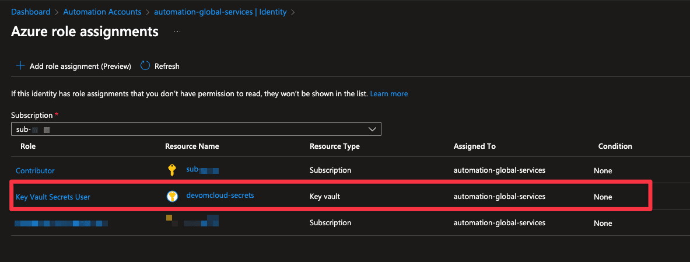The image size is (690, 262).
Task: Click Add role assignment (Preview)
Action: [80, 66]
